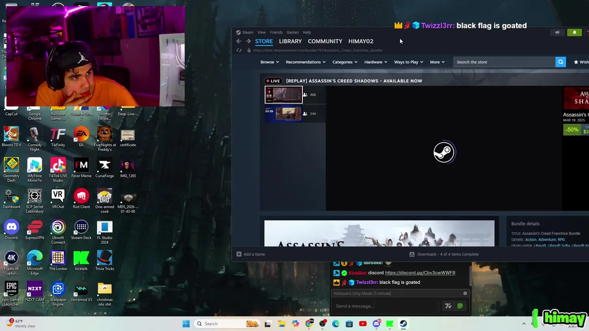
Task: Open the Categories dropdown
Action: point(345,62)
